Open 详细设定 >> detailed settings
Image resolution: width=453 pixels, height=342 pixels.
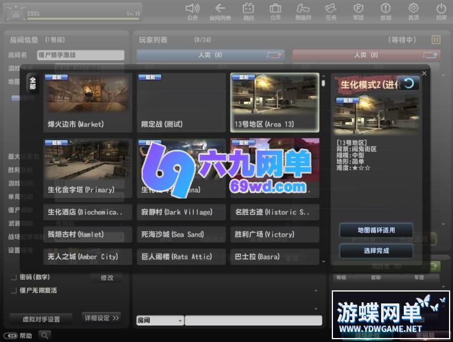[x=101, y=318]
